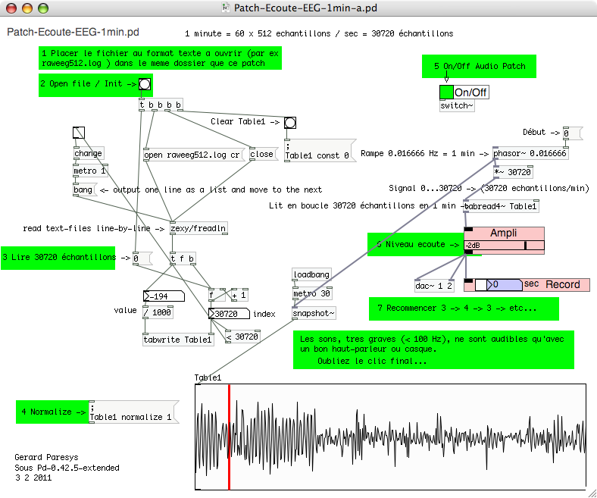Screen dimensions: 597x498
Task: Click the -194 value number box
Action: pos(164,296)
